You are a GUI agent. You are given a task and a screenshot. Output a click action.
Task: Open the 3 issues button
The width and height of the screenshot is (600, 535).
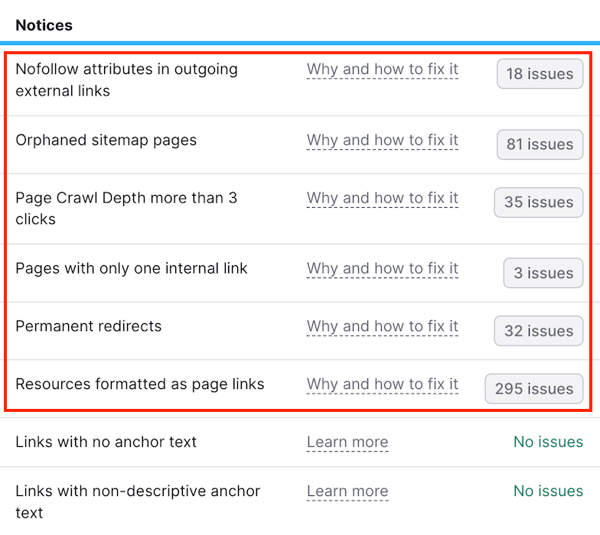[x=543, y=273]
